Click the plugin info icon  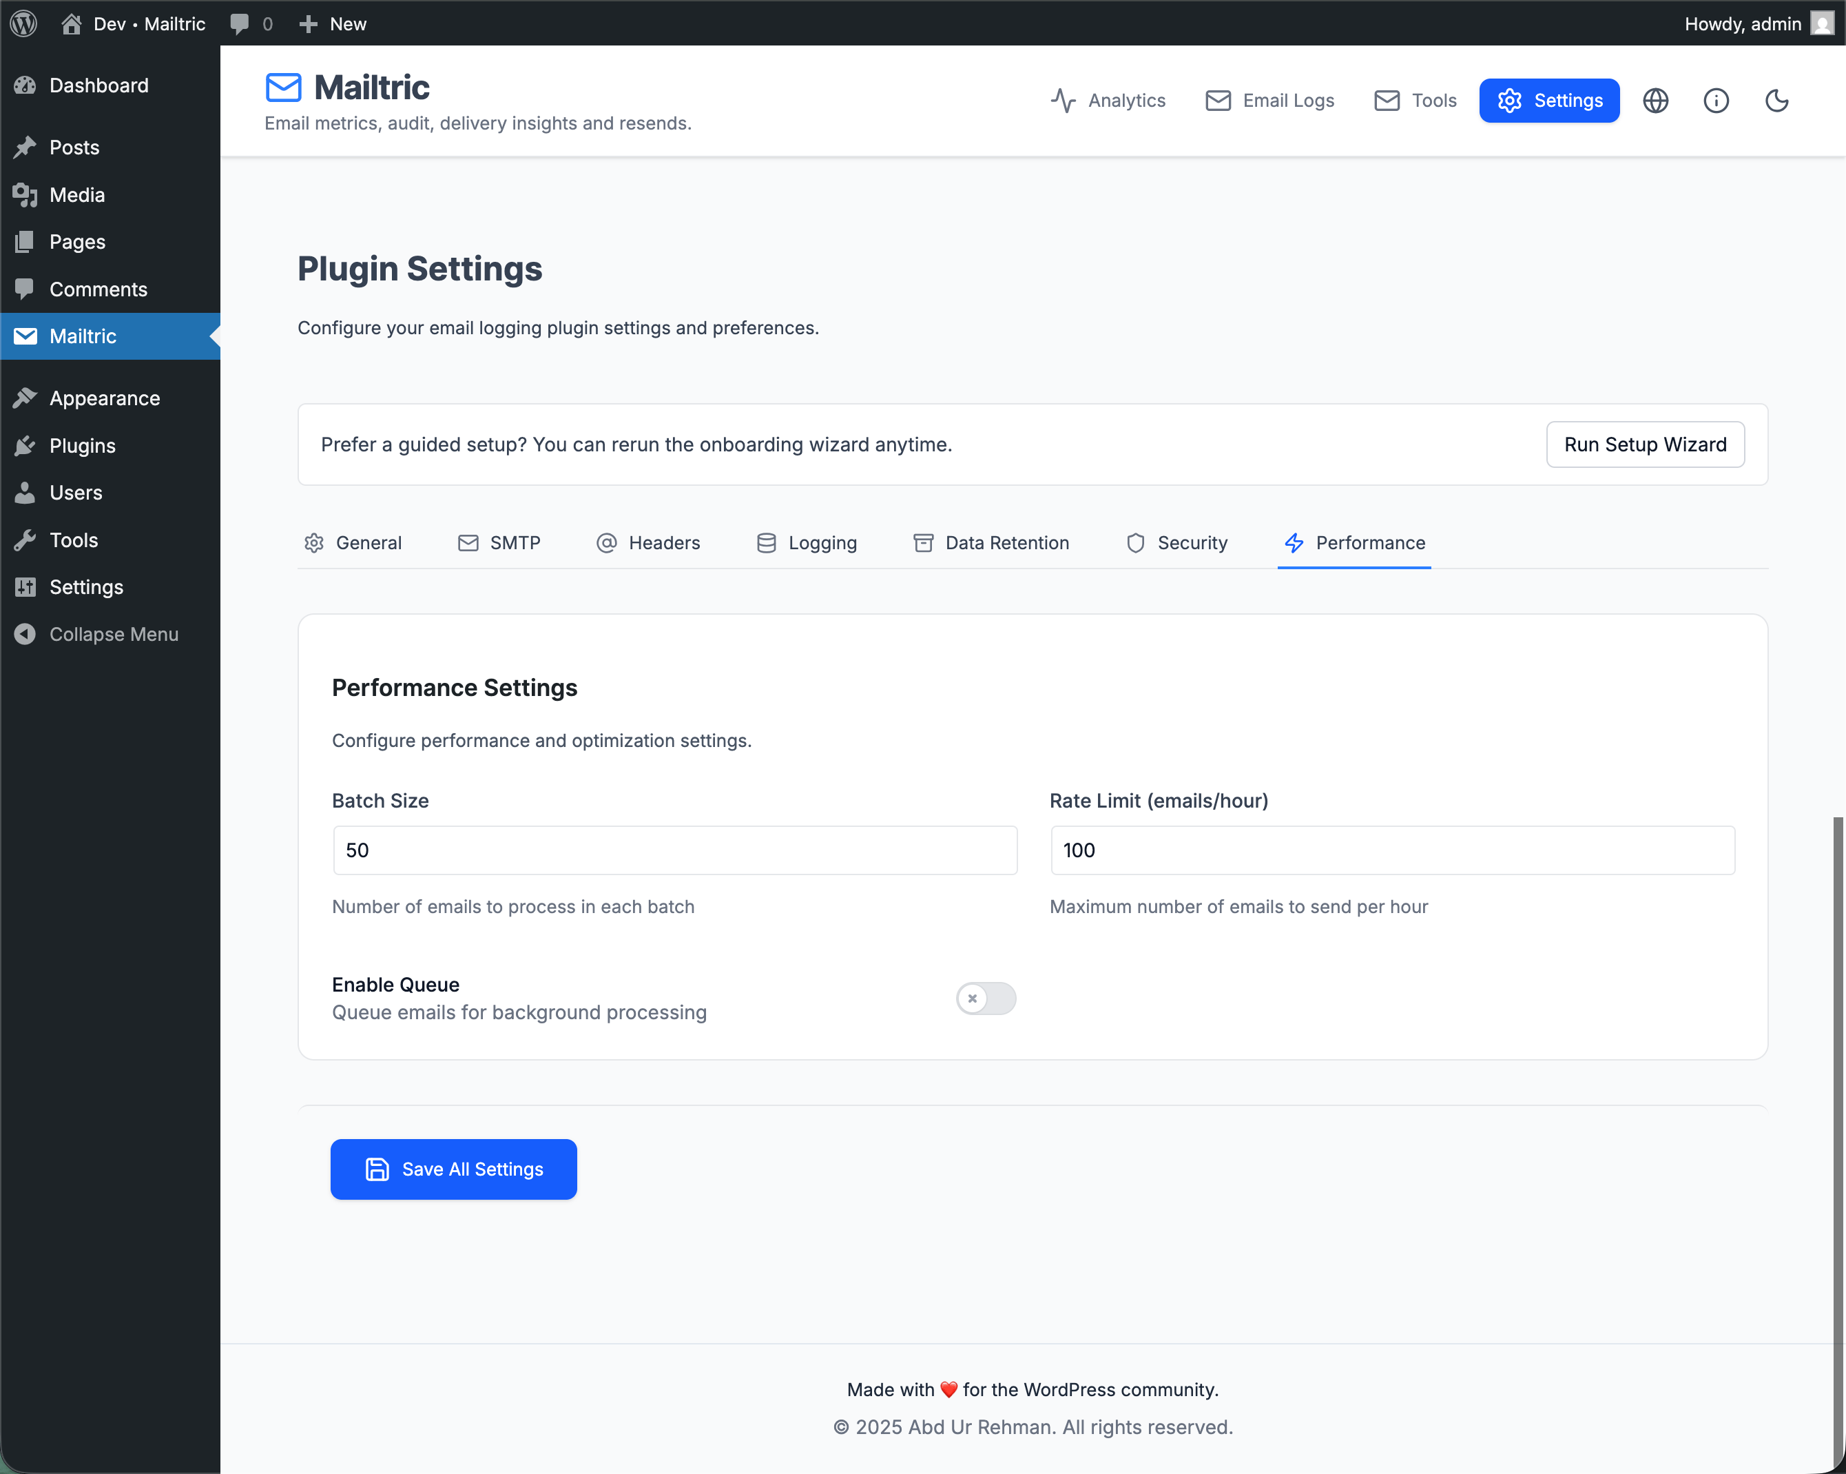1717,100
